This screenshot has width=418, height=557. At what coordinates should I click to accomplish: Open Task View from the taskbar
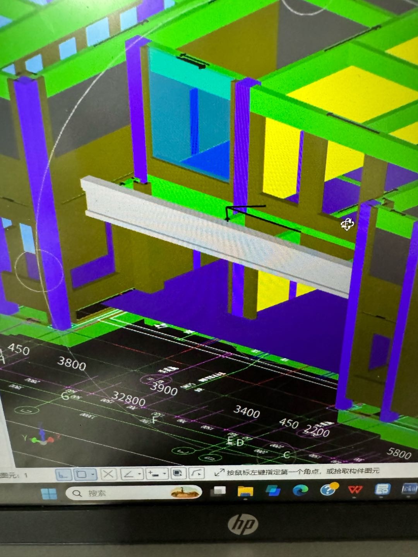[x=219, y=491]
